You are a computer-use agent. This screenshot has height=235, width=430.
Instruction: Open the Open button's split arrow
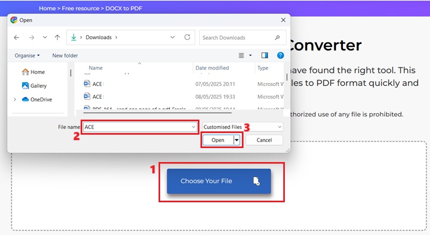pyautogui.click(x=236, y=140)
